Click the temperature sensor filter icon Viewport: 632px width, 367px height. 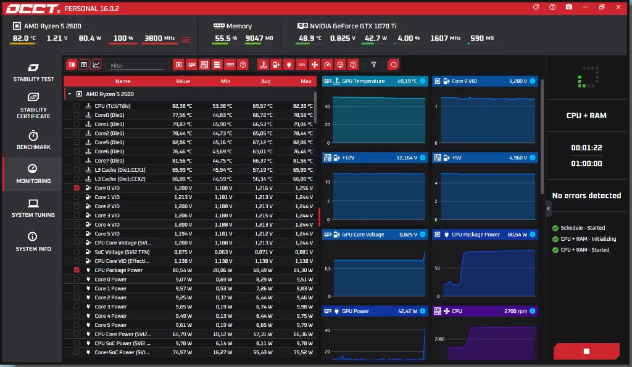pos(263,65)
